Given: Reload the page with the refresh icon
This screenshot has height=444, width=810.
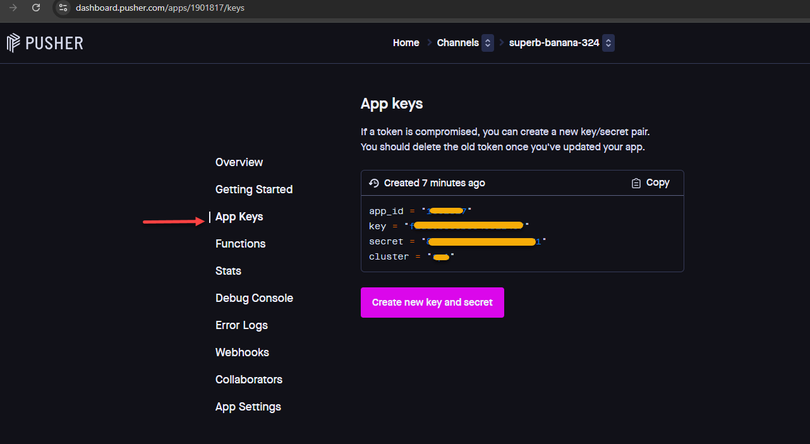Looking at the screenshot, I should 36,8.
